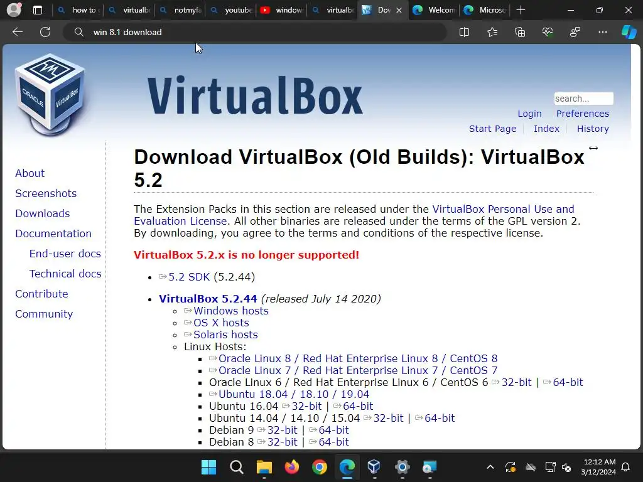Download Solaris hosts package
This screenshot has width=643, height=482.
point(225,335)
